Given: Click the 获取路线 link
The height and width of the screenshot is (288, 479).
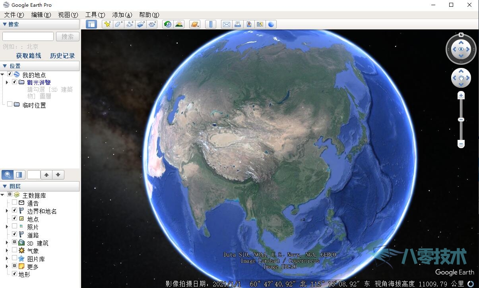Looking at the screenshot, I should click(x=29, y=56).
